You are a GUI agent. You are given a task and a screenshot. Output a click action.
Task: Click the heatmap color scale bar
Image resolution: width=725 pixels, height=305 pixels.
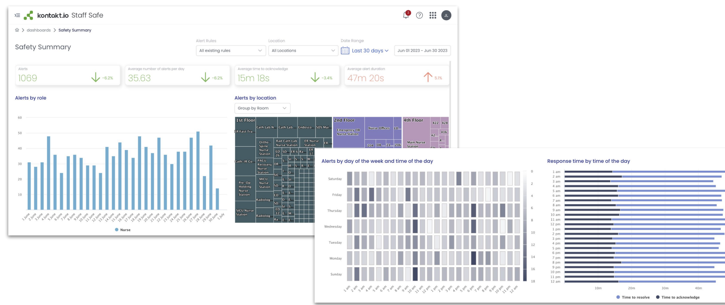525,226
